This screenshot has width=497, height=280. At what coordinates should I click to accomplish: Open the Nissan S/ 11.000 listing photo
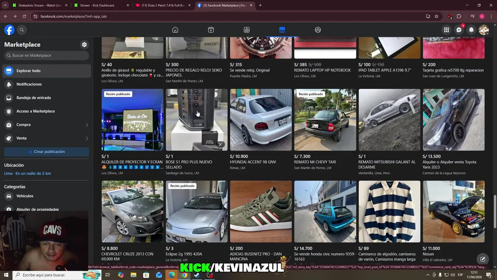(454, 212)
